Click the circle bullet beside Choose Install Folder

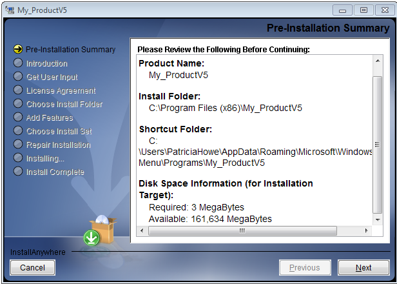tap(18, 104)
